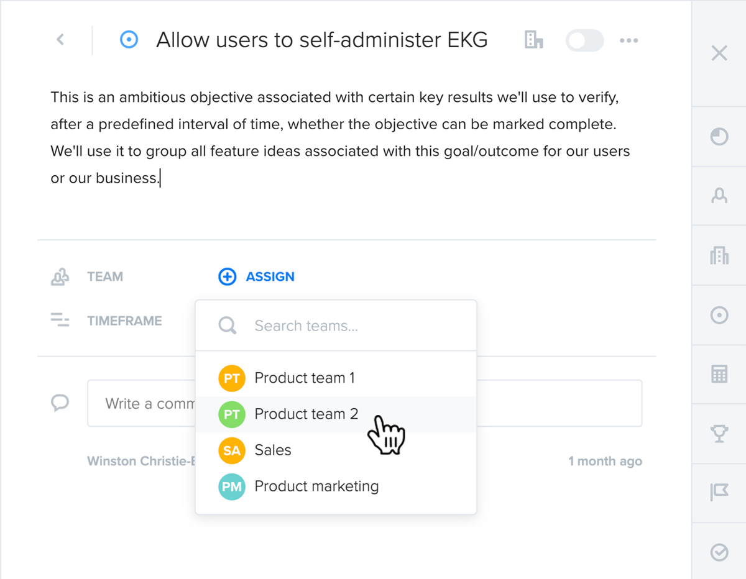The image size is (746, 579).
Task: Choose Product marketing team option
Action: [336, 486]
